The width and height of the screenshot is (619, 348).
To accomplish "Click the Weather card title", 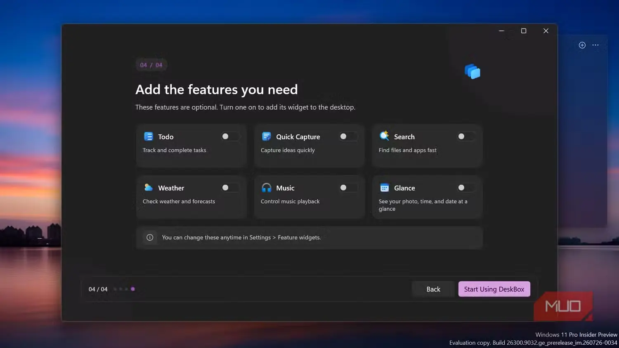I will pyautogui.click(x=171, y=188).
